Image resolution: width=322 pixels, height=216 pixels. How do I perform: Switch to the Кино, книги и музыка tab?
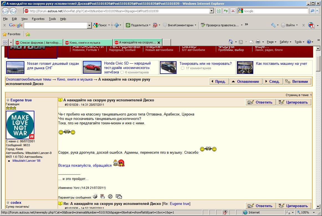pos(88,43)
